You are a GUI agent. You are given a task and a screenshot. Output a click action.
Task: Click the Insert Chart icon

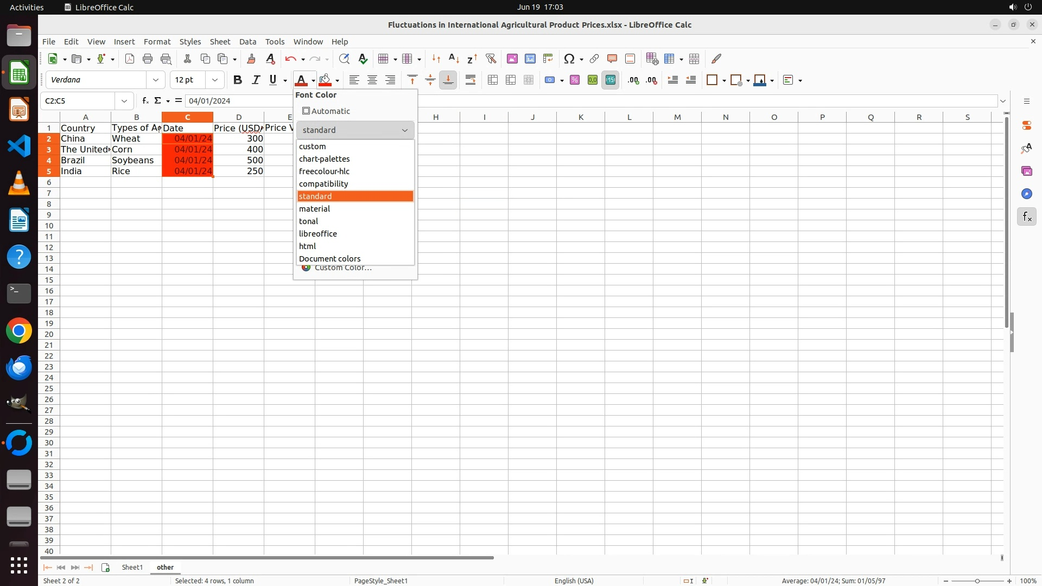click(530, 59)
